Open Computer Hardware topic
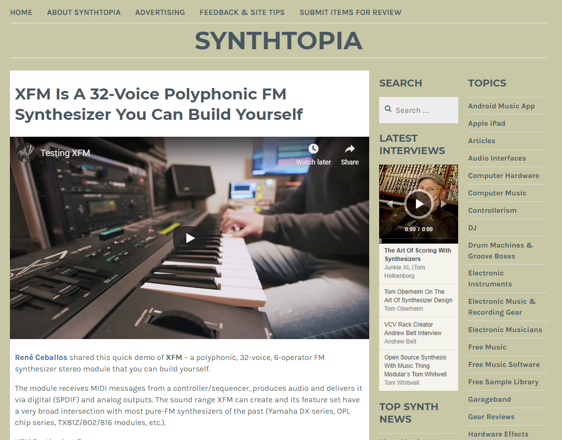Viewport: 562px width, 440px height. coord(503,176)
